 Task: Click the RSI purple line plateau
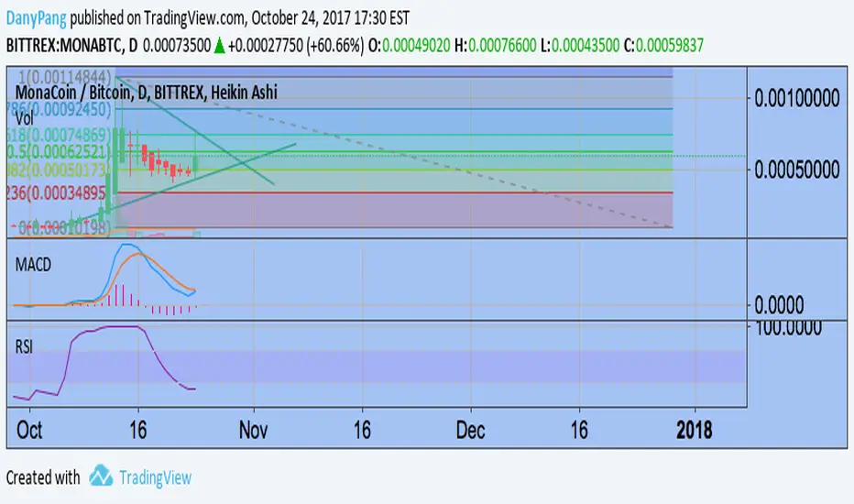tap(121, 326)
